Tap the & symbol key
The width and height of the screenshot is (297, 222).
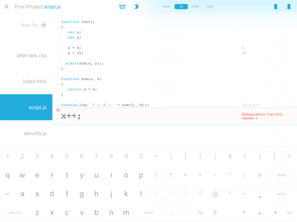click(x=230, y=157)
